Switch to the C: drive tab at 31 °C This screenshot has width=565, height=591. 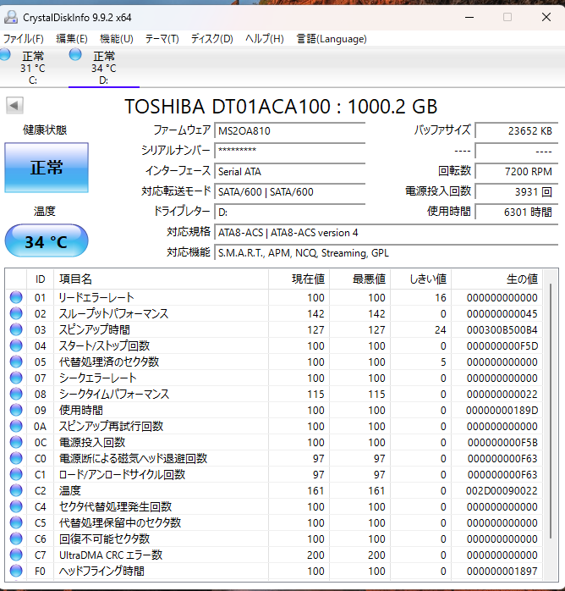33,68
